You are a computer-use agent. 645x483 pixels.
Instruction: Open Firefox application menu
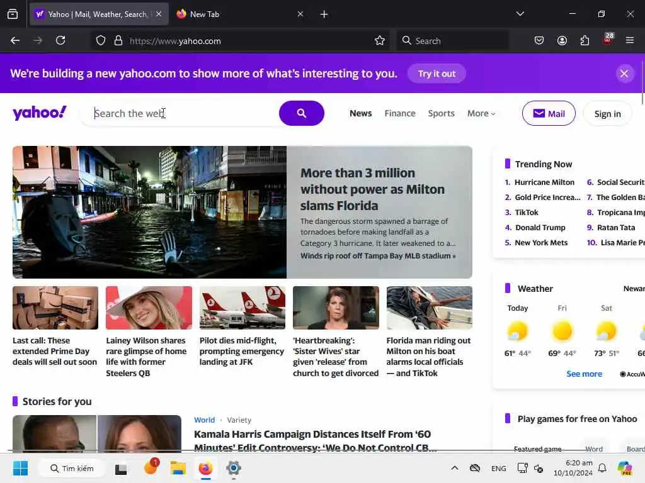click(630, 40)
